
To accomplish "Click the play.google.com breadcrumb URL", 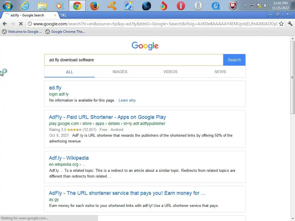I will 107,123.
